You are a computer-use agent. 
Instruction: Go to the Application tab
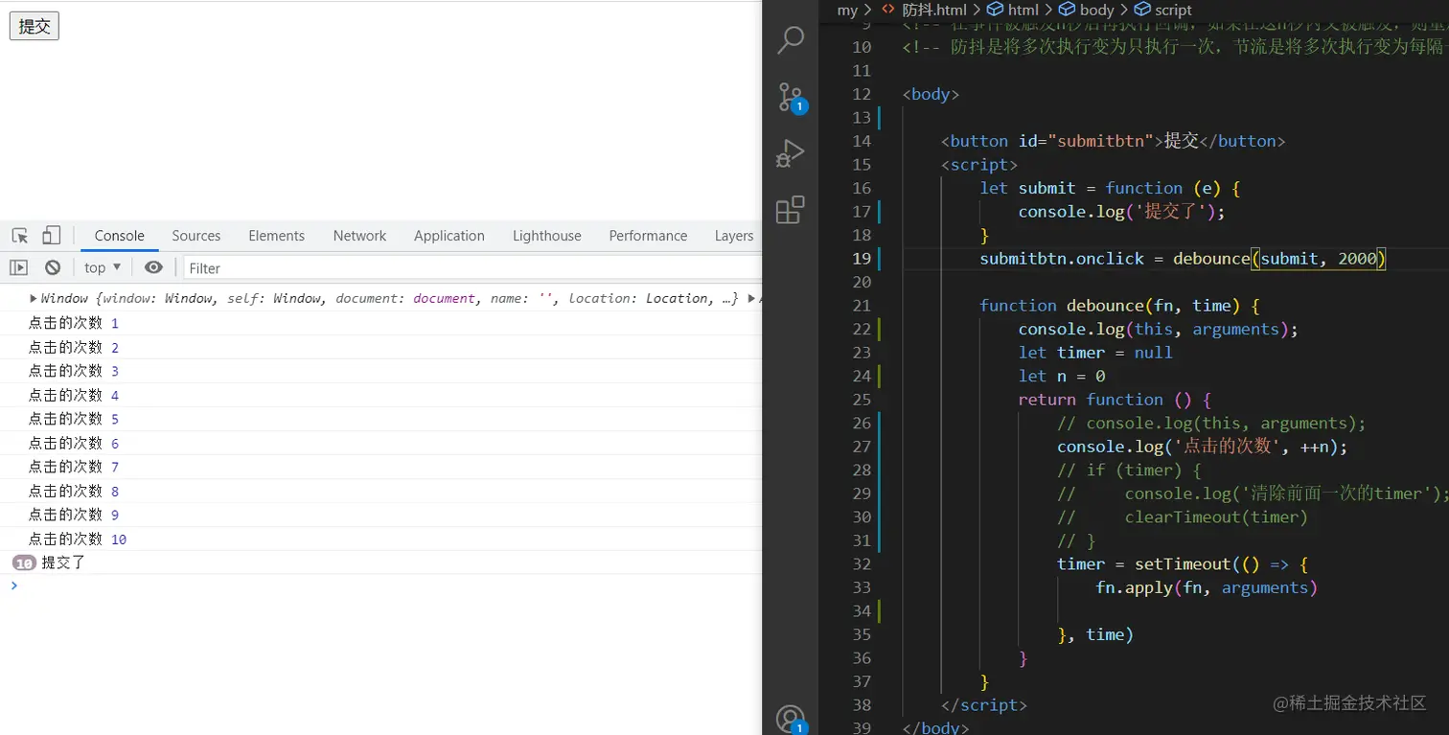point(449,236)
